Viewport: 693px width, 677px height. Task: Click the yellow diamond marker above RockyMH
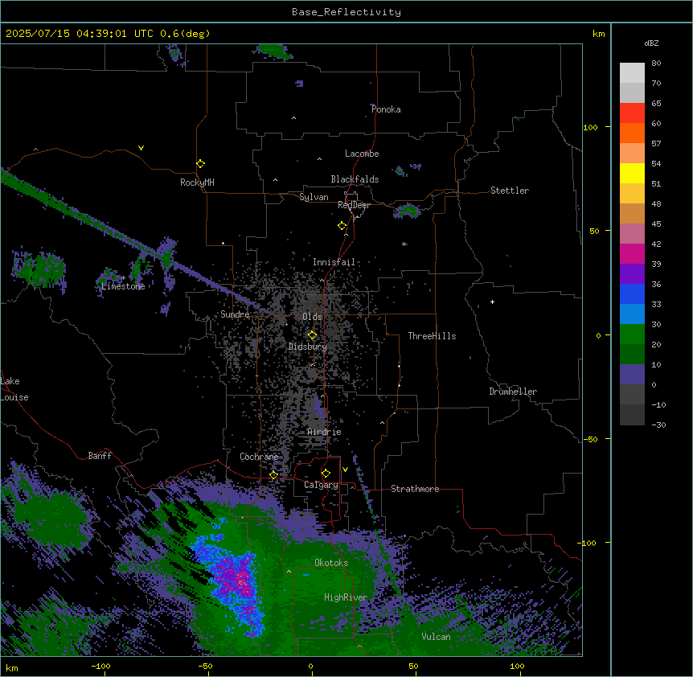[x=200, y=164]
